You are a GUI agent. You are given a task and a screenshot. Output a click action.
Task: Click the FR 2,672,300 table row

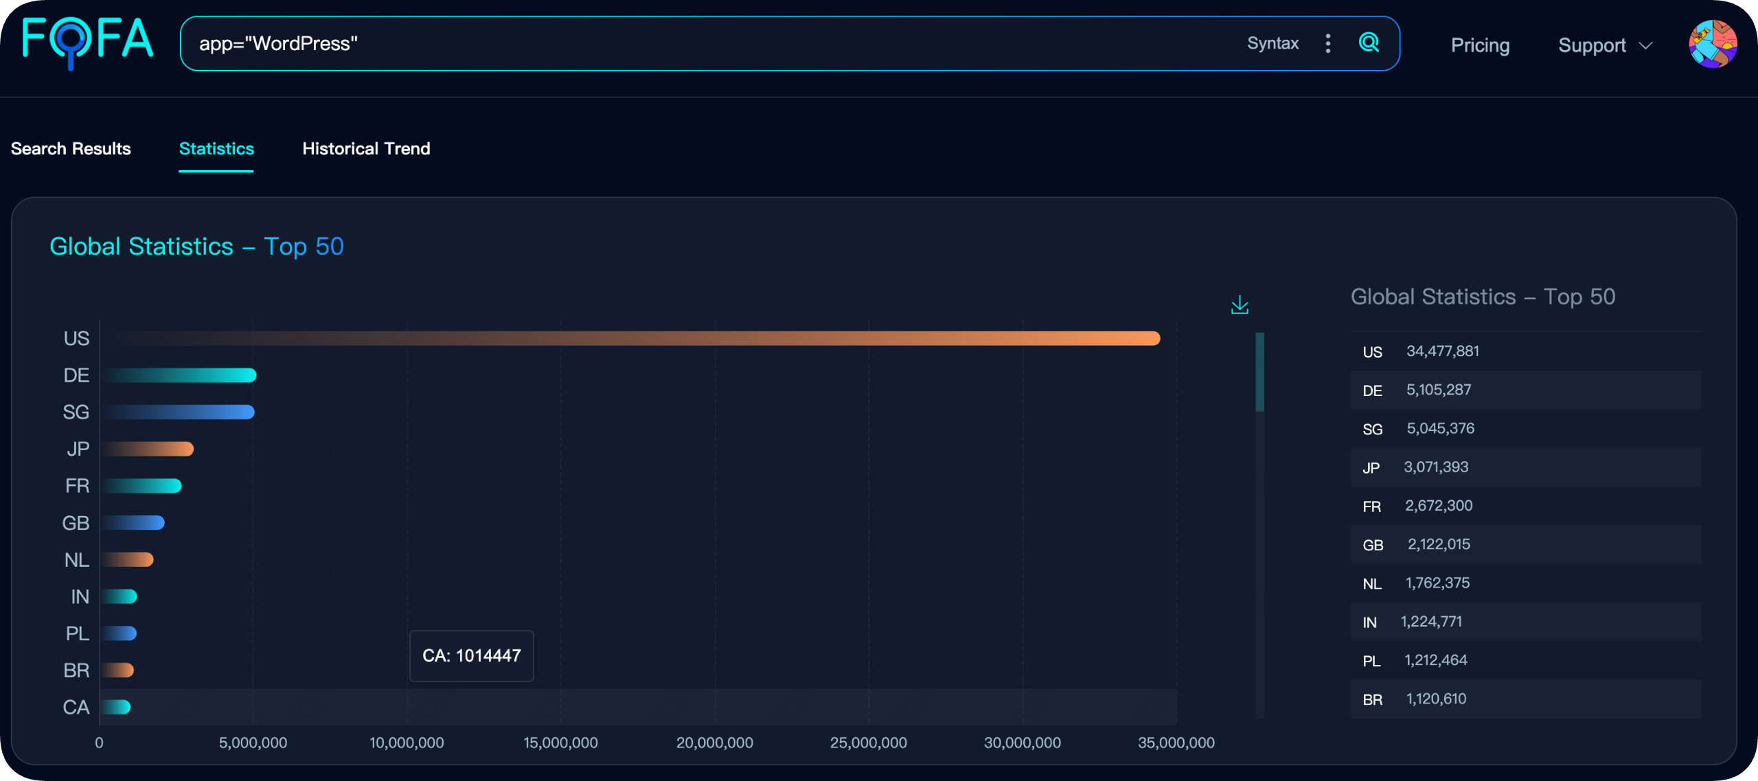(1526, 506)
